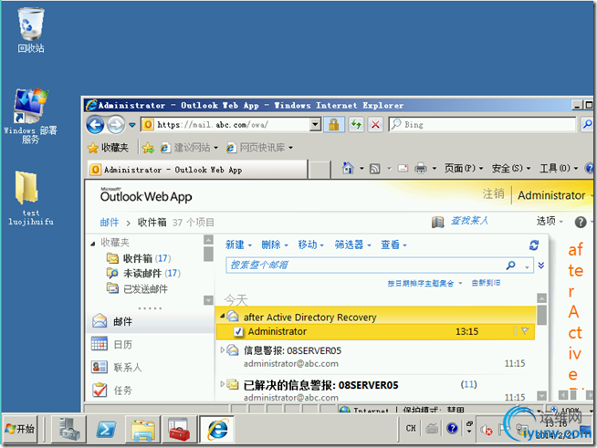Launch Server Manager from the taskbar
This screenshot has height=448, width=597.
(69, 430)
